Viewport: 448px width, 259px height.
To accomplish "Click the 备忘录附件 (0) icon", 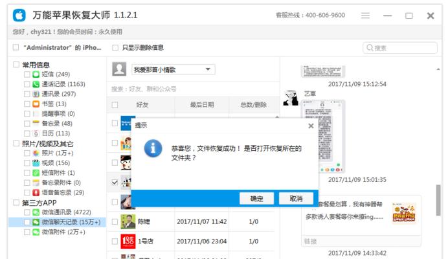I will [36, 183].
